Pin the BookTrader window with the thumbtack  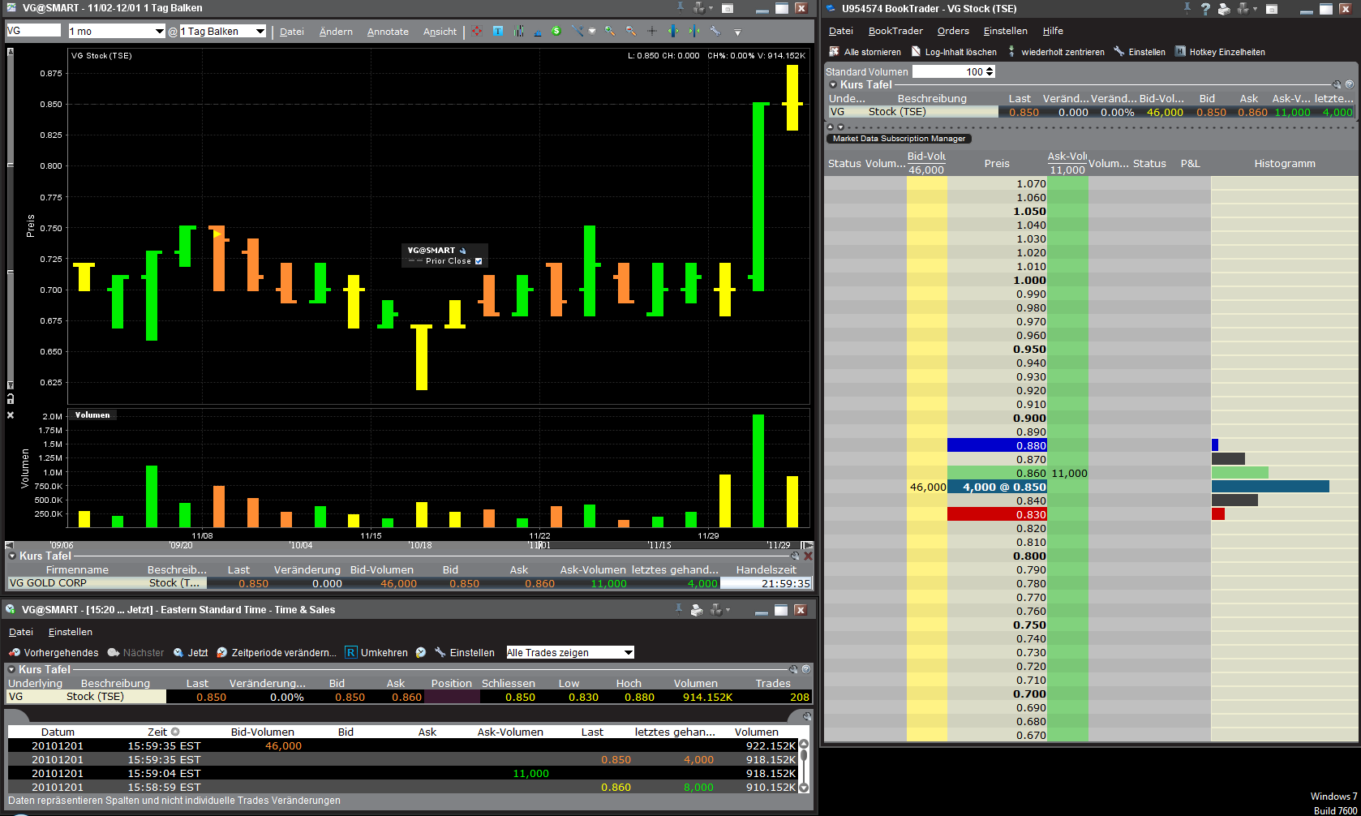coord(1187,9)
